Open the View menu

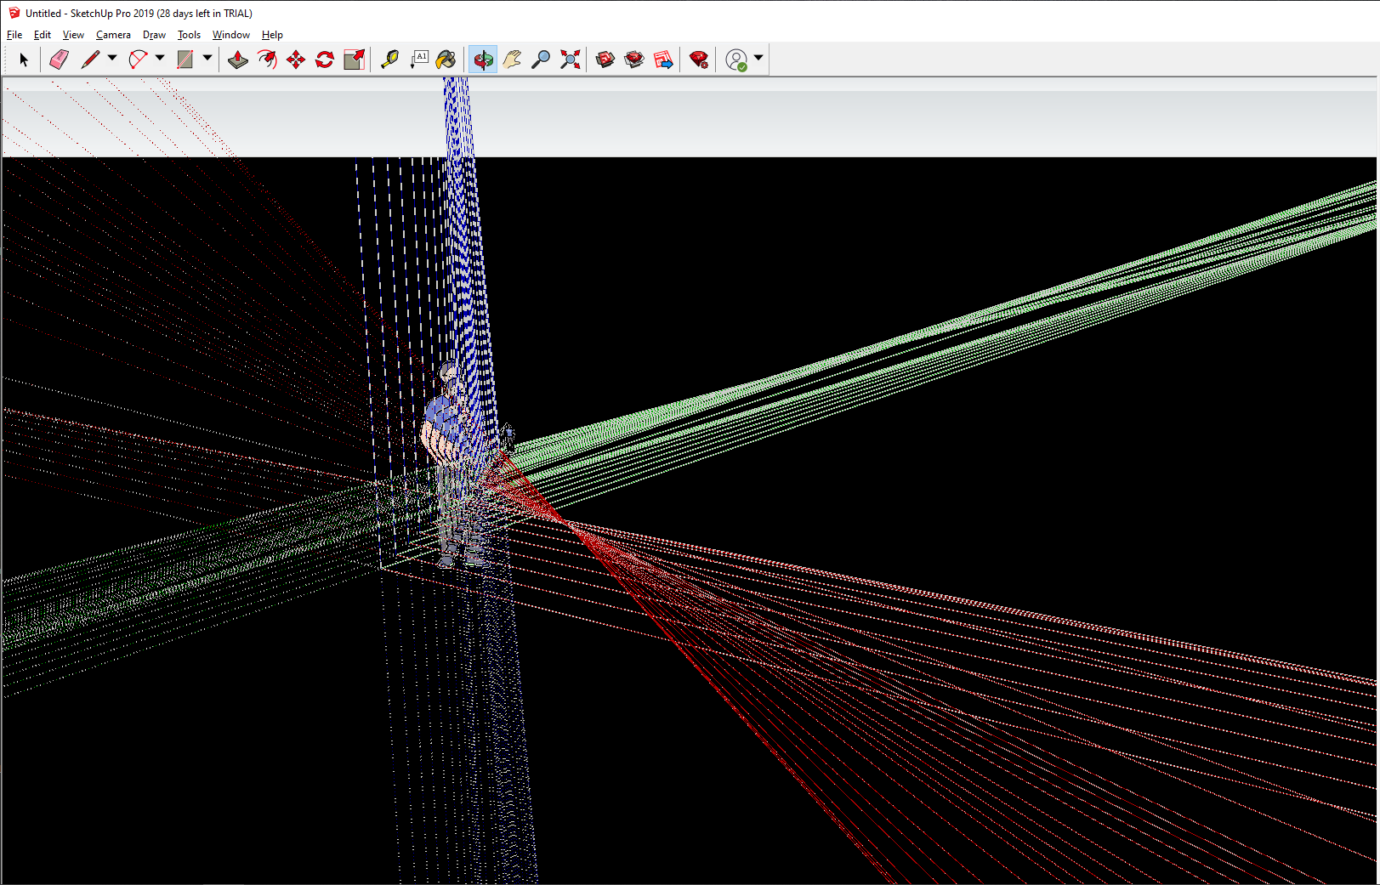[73, 35]
